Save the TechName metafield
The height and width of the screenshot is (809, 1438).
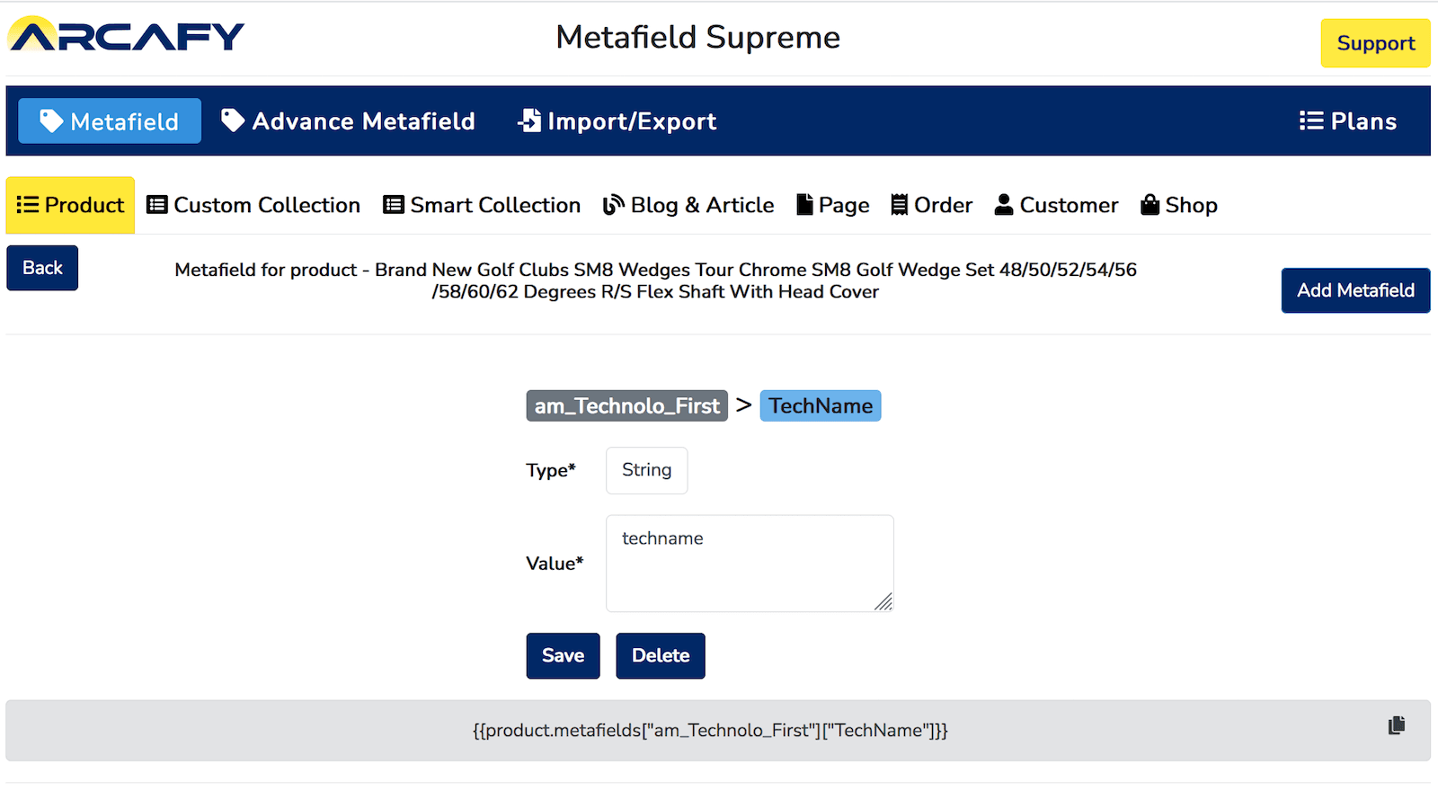563,655
